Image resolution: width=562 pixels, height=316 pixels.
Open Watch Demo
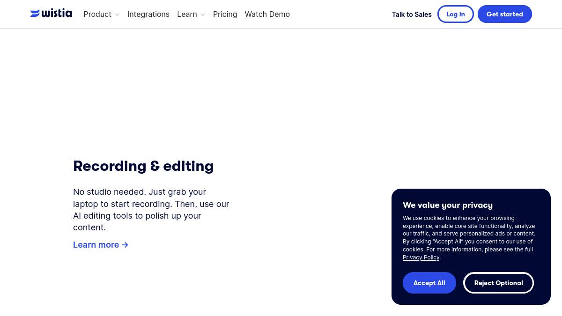click(x=267, y=14)
